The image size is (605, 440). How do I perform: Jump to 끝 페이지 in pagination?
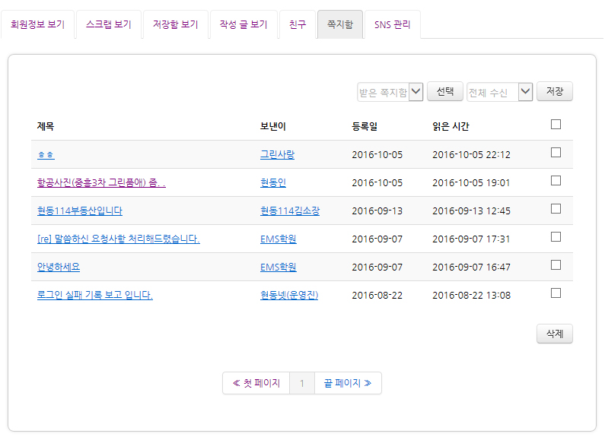[x=347, y=383]
